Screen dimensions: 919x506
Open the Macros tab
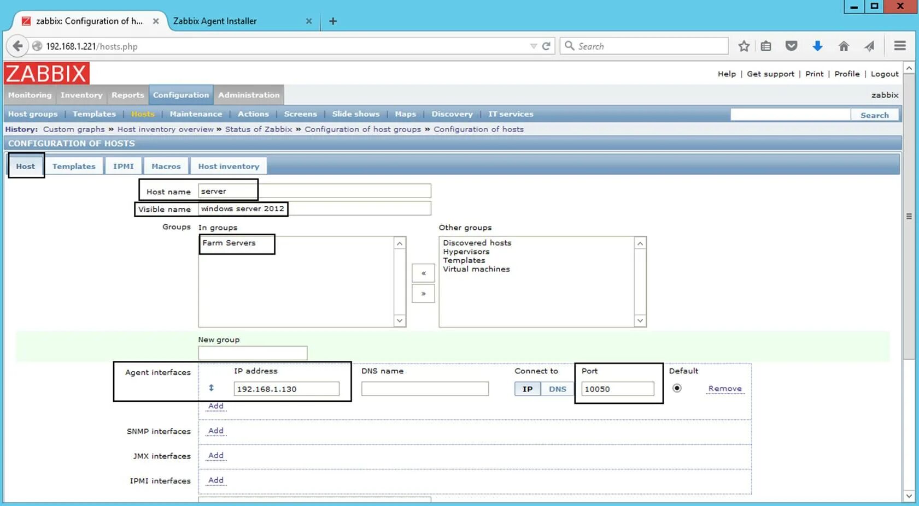166,166
